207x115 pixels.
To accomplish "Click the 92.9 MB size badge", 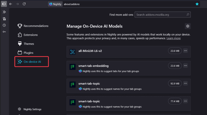I will tap(175, 83).
